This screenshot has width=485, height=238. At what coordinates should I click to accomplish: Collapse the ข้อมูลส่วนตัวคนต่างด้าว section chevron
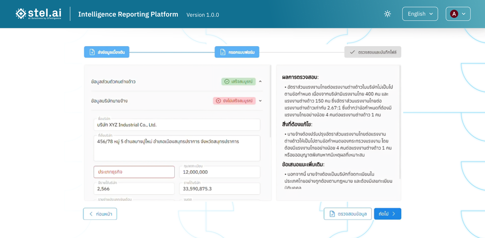(x=260, y=81)
